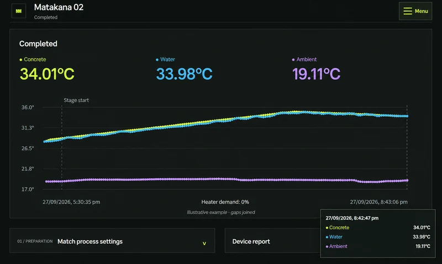Click the Ambient row in the tooltip
The height and width of the screenshot is (264, 442).
[x=378, y=246]
